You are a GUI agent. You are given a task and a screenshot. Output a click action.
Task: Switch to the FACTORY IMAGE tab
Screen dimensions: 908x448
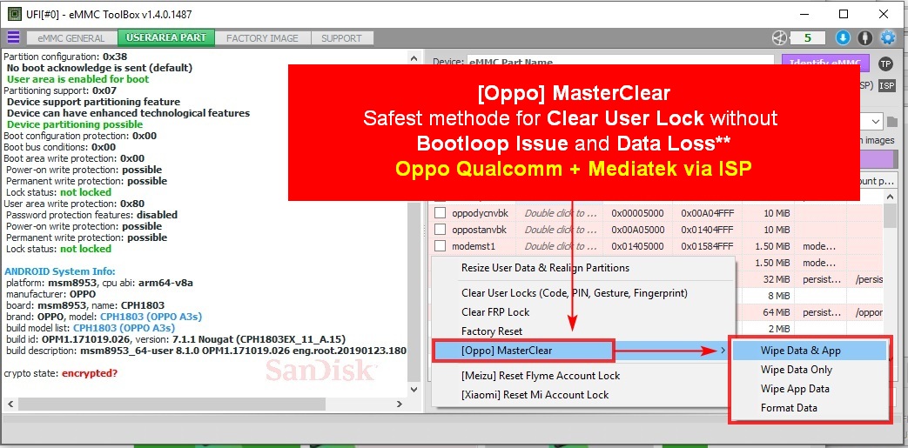point(262,38)
